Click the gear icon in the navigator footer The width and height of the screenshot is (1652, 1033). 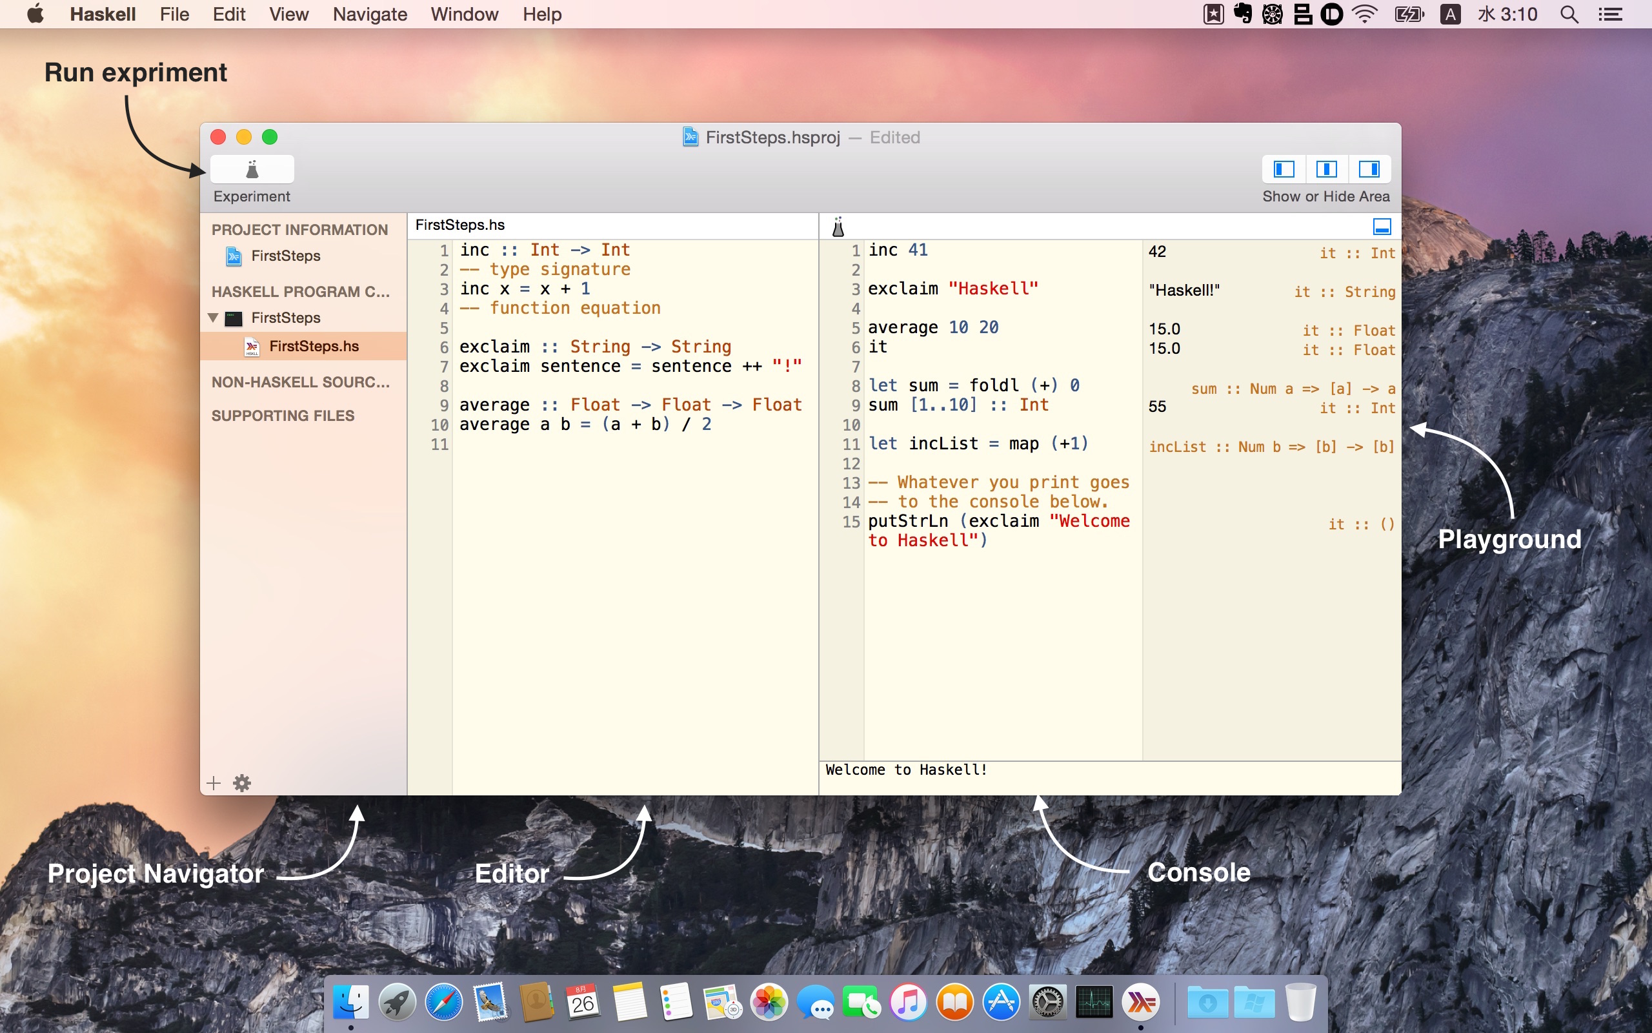(241, 783)
